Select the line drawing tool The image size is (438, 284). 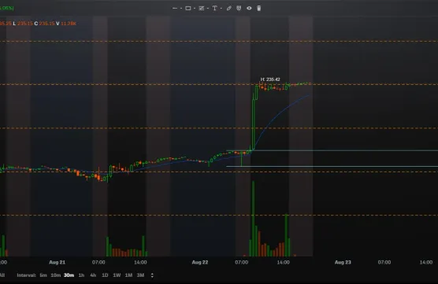[175, 9]
